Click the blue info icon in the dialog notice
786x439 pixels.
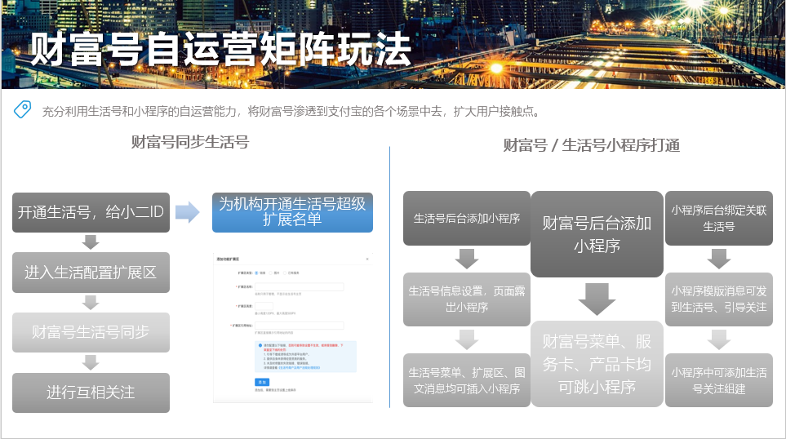click(x=260, y=345)
